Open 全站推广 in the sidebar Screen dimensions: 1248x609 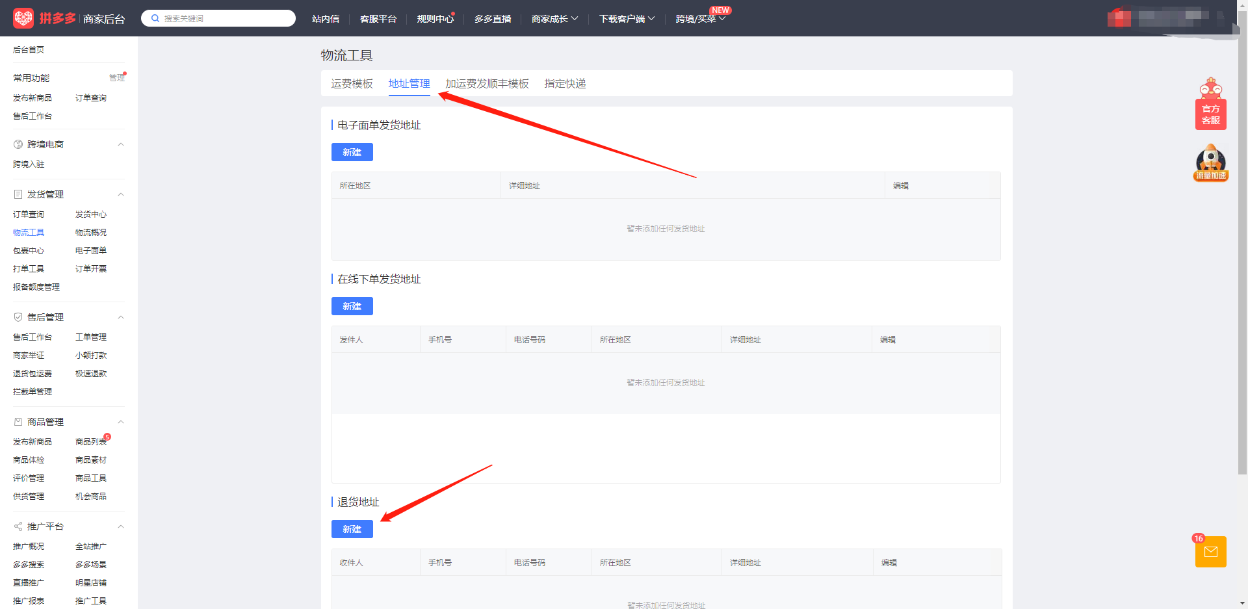tap(91, 547)
